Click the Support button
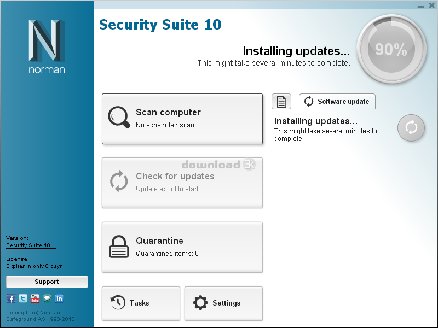438x328 pixels. point(47,282)
